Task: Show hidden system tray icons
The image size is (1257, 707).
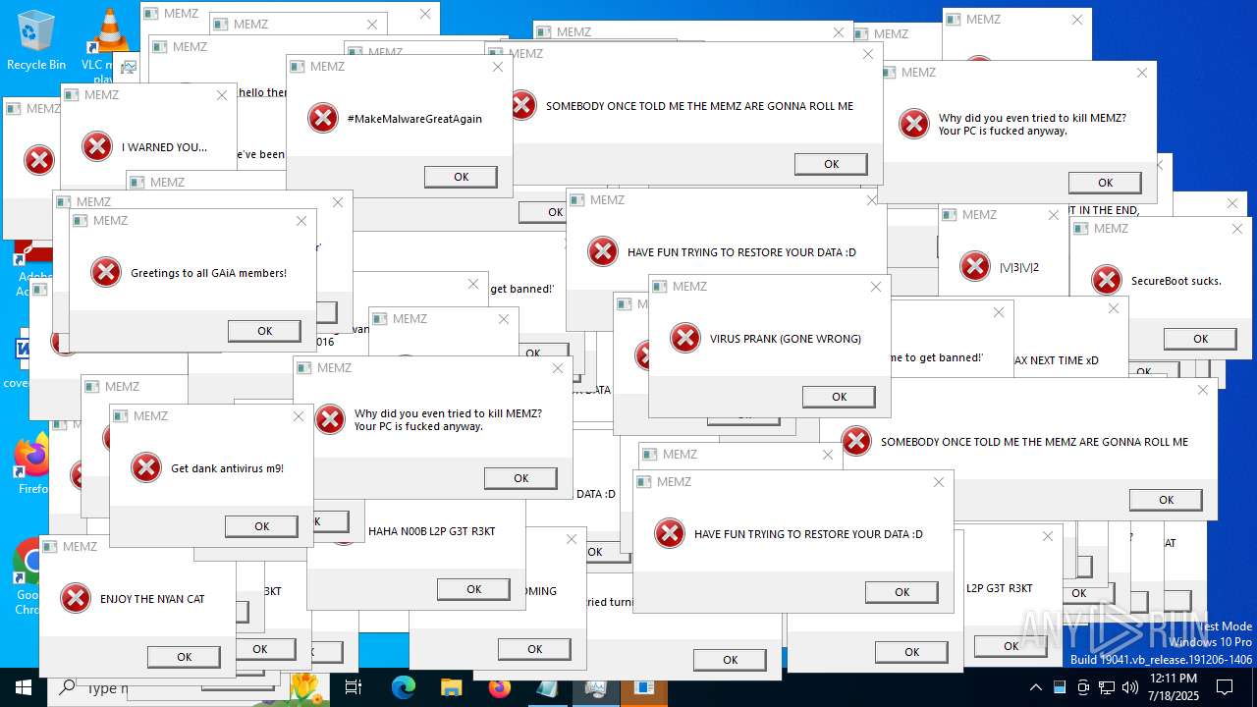Action: click(x=1036, y=687)
